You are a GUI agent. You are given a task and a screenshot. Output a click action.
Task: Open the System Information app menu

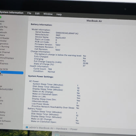pos(11,12)
